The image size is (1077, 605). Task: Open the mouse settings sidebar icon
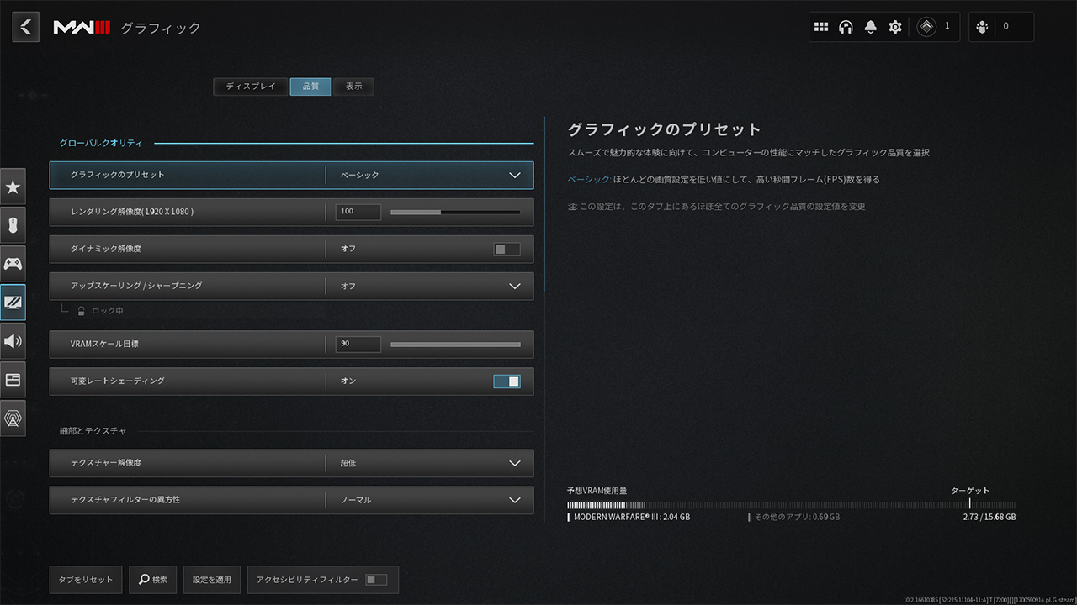(13, 225)
